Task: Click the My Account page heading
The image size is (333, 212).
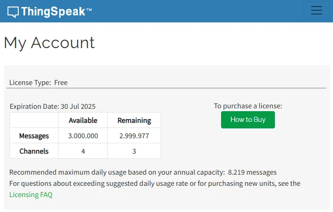Action: 49,42
